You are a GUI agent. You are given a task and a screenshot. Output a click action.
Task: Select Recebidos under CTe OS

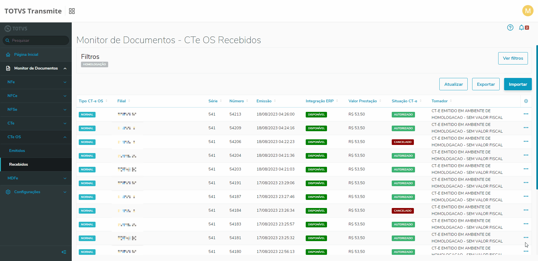pos(36,165)
